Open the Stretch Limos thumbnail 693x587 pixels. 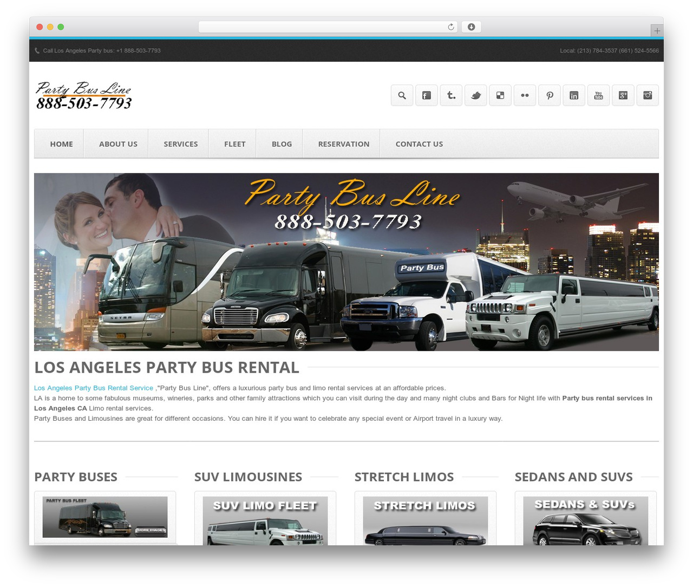(x=426, y=521)
